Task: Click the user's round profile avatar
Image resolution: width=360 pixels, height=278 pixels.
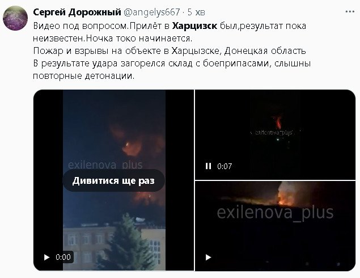Action: point(15,18)
